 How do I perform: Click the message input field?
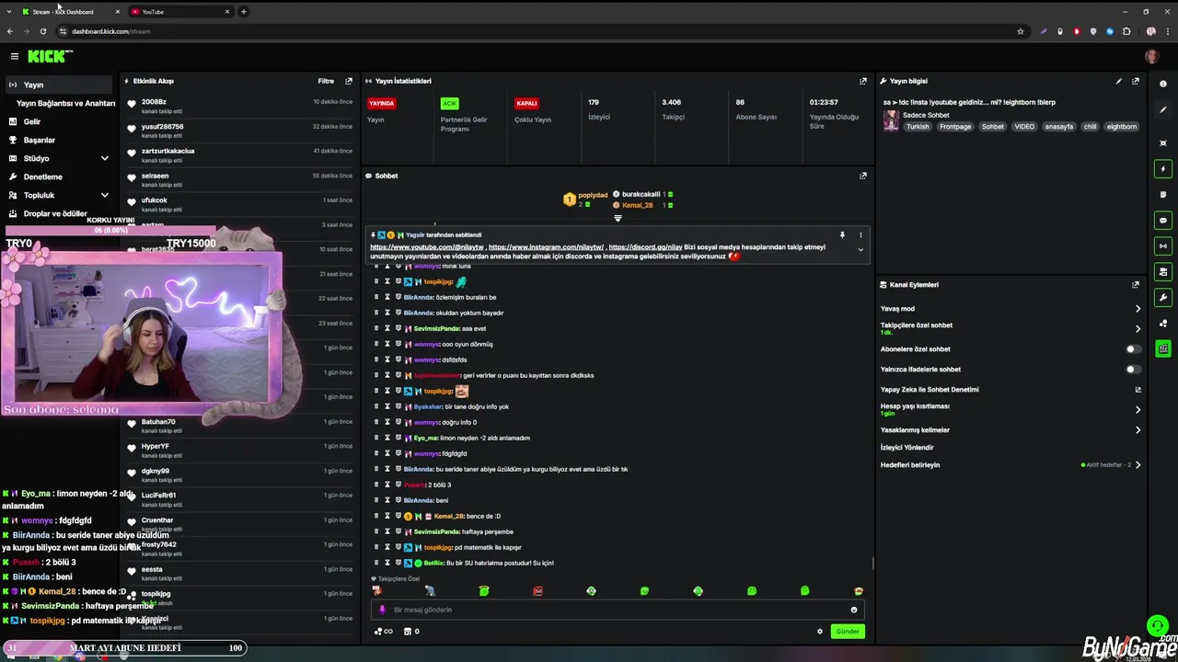tap(619, 610)
